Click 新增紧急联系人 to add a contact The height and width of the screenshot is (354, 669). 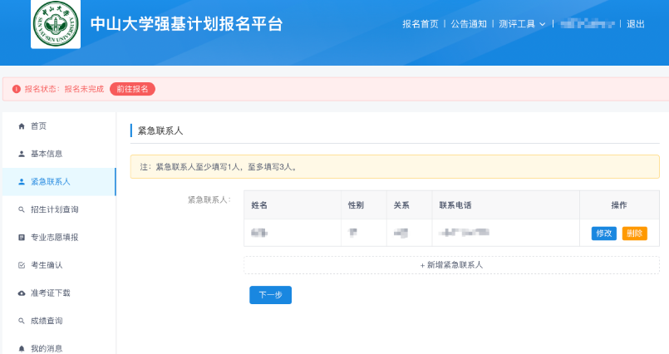click(x=451, y=265)
